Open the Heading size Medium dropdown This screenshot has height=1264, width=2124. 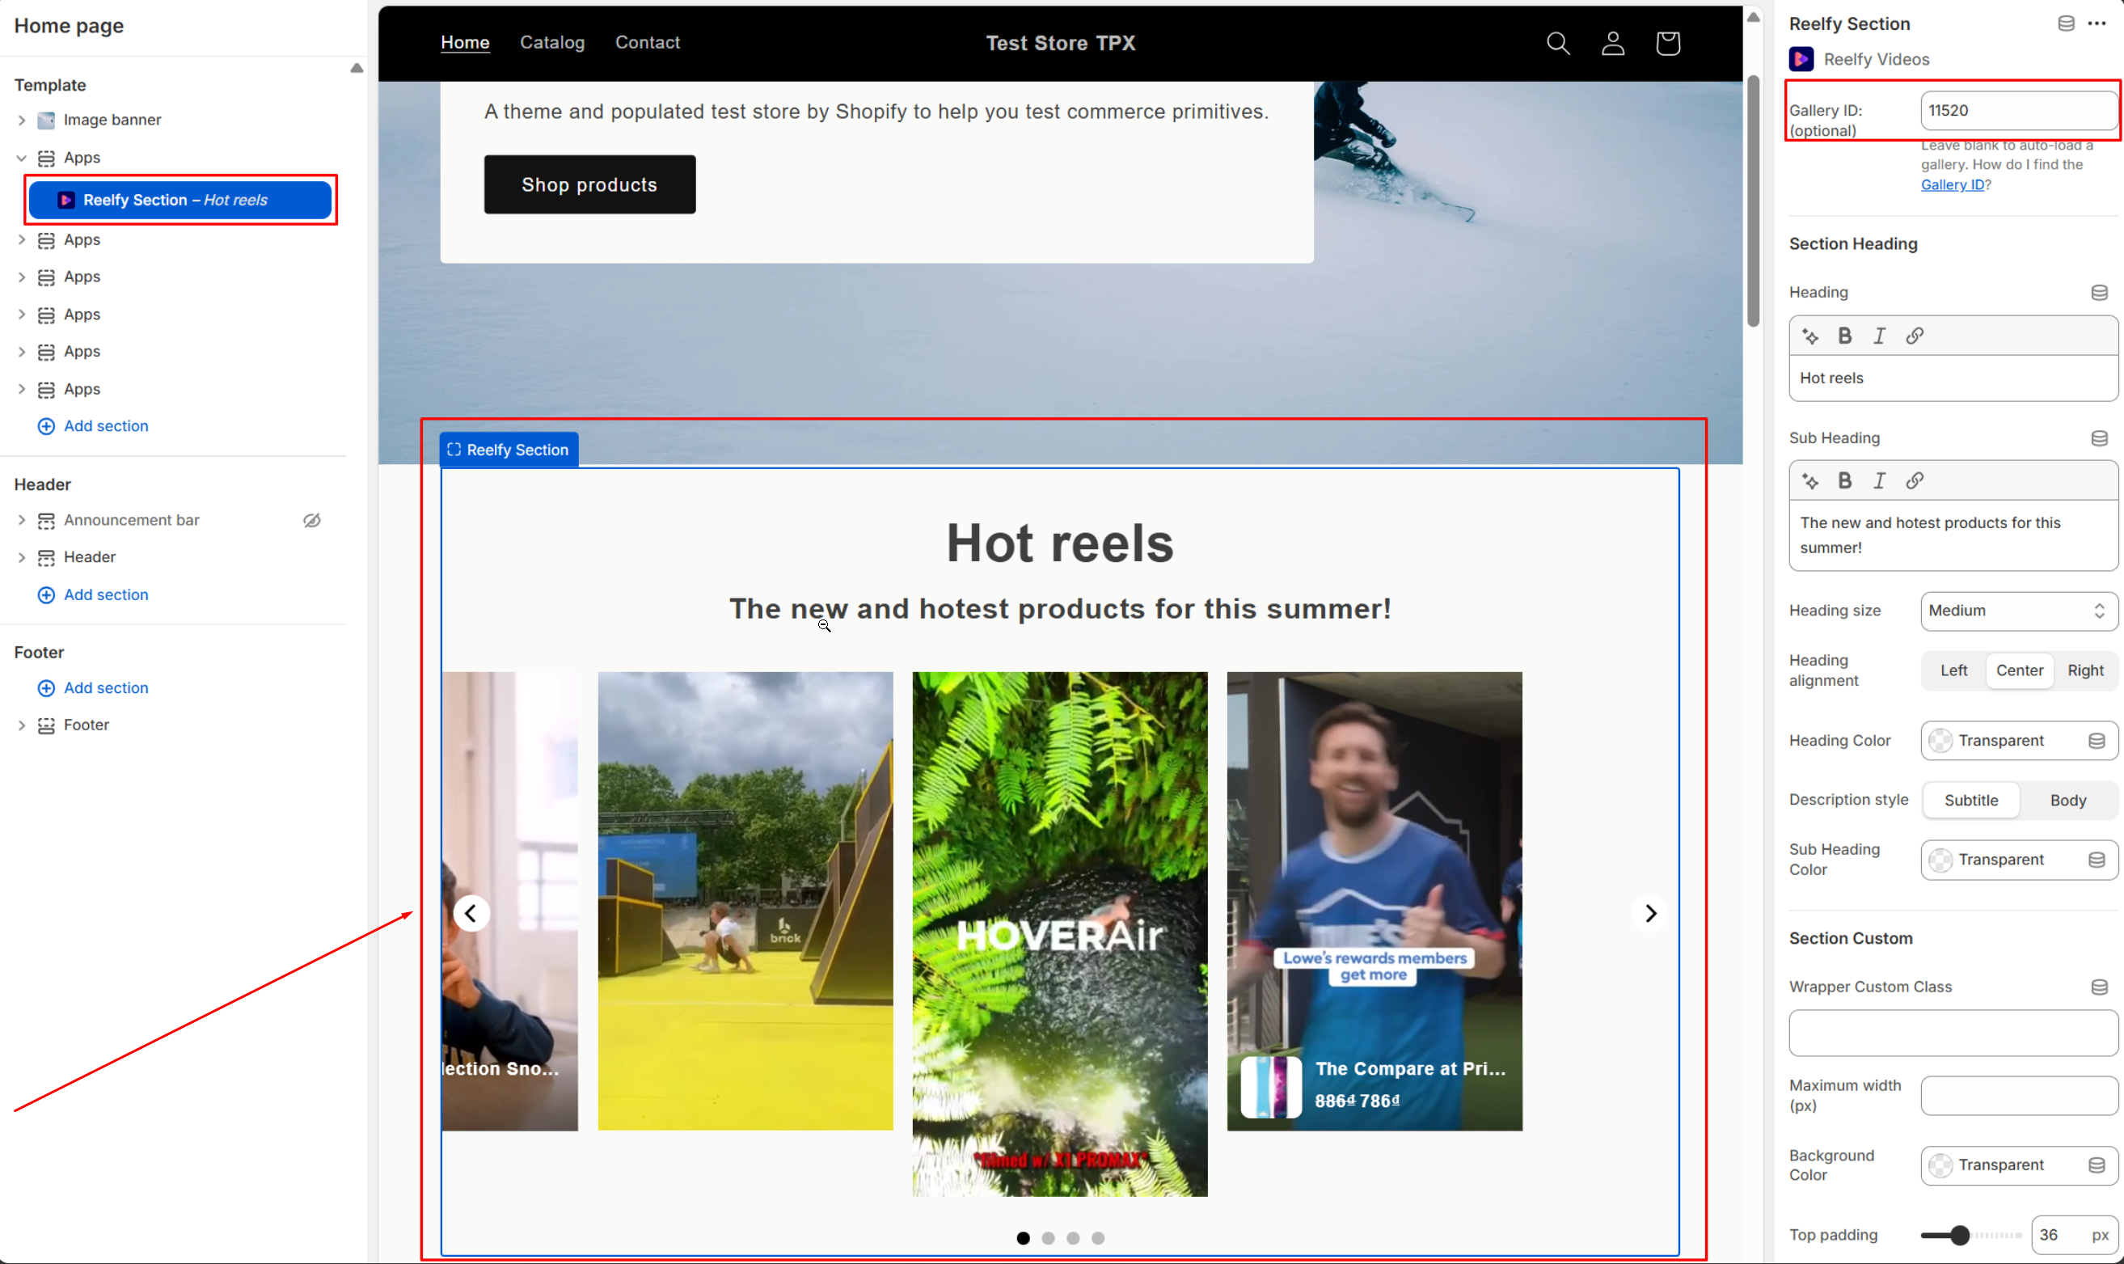coord(2017,611)
